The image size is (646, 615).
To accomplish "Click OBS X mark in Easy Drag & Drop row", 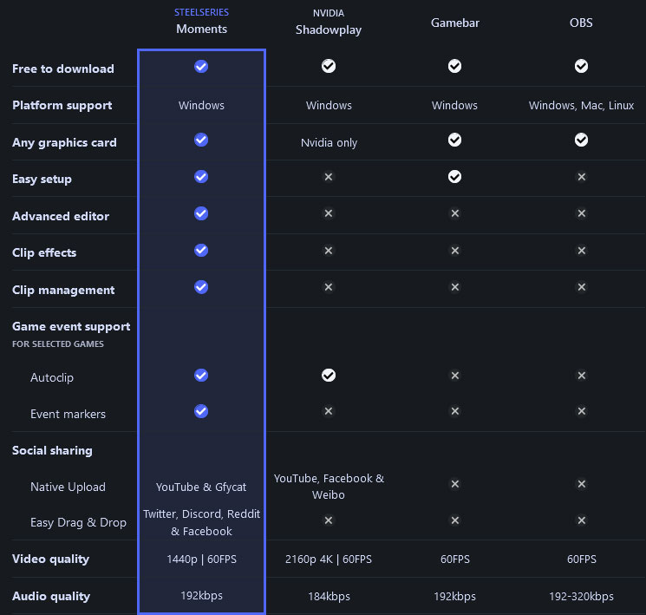I will (581, 520).
